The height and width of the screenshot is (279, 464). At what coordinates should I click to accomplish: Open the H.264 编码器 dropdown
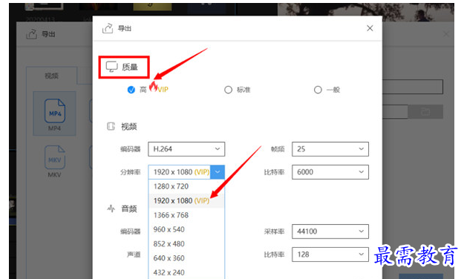[186, 149]
